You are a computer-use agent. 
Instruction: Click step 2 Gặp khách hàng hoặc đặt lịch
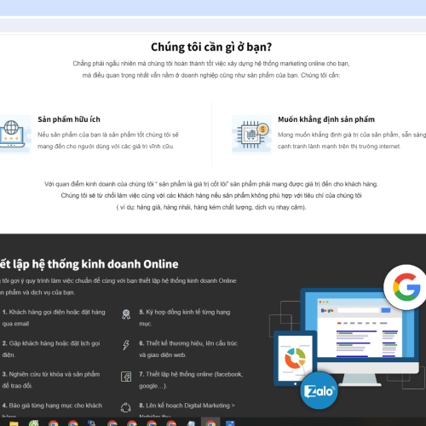(51, 349)
